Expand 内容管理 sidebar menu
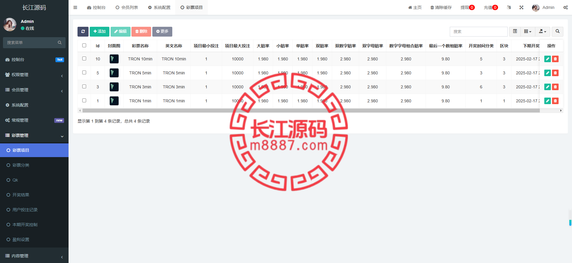 point(34,256)
